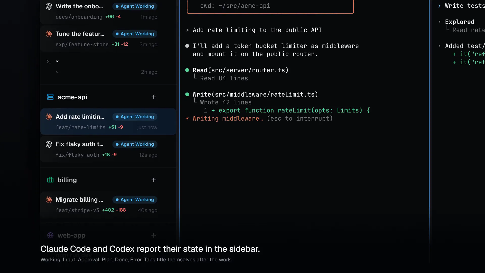The height and width of the screenshot is (273, 485).
Task: Click the Claude starburst icon beside Tune the featur…
Action: tap(49, 34)
